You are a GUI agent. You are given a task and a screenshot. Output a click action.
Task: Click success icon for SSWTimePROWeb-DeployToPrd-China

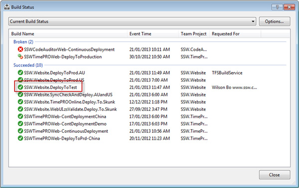tap(20, 138)
